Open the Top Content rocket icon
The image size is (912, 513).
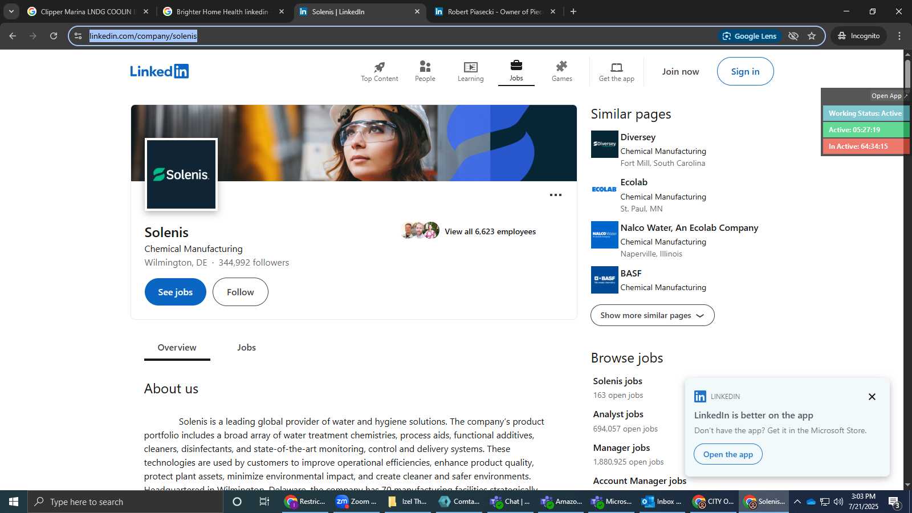[x=379, y=67]
